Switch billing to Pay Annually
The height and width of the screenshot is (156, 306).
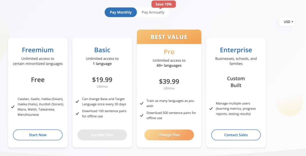[x=153, y=12]
